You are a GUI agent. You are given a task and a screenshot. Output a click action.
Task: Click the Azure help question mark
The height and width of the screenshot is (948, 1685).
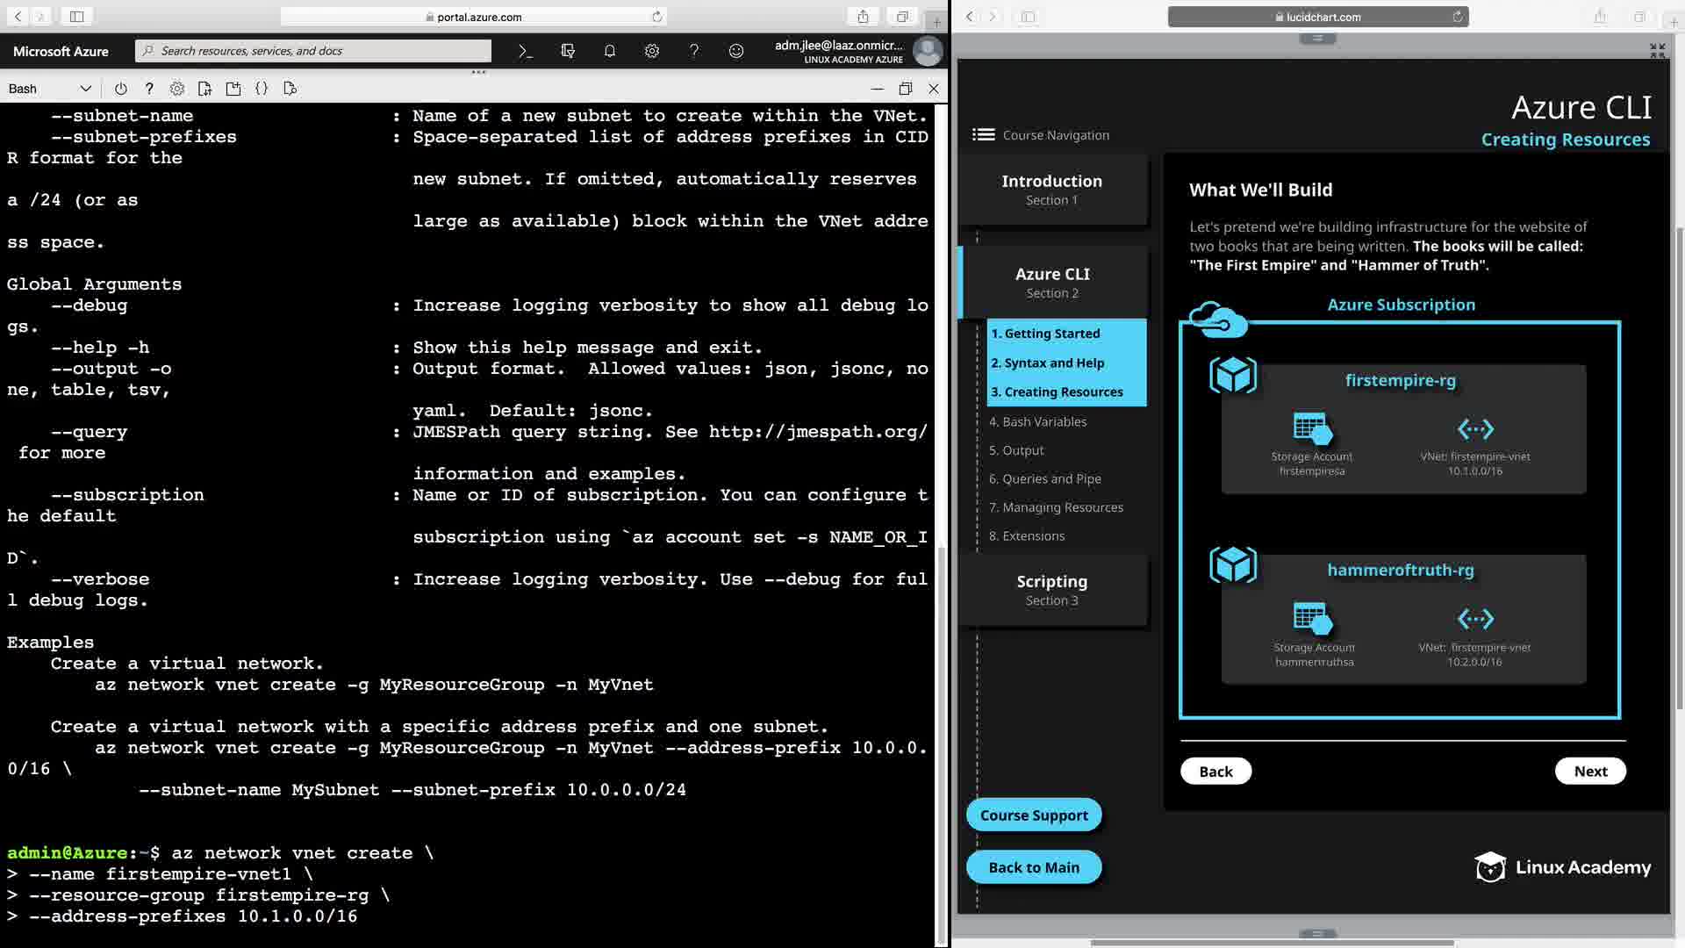click(694, 51)
